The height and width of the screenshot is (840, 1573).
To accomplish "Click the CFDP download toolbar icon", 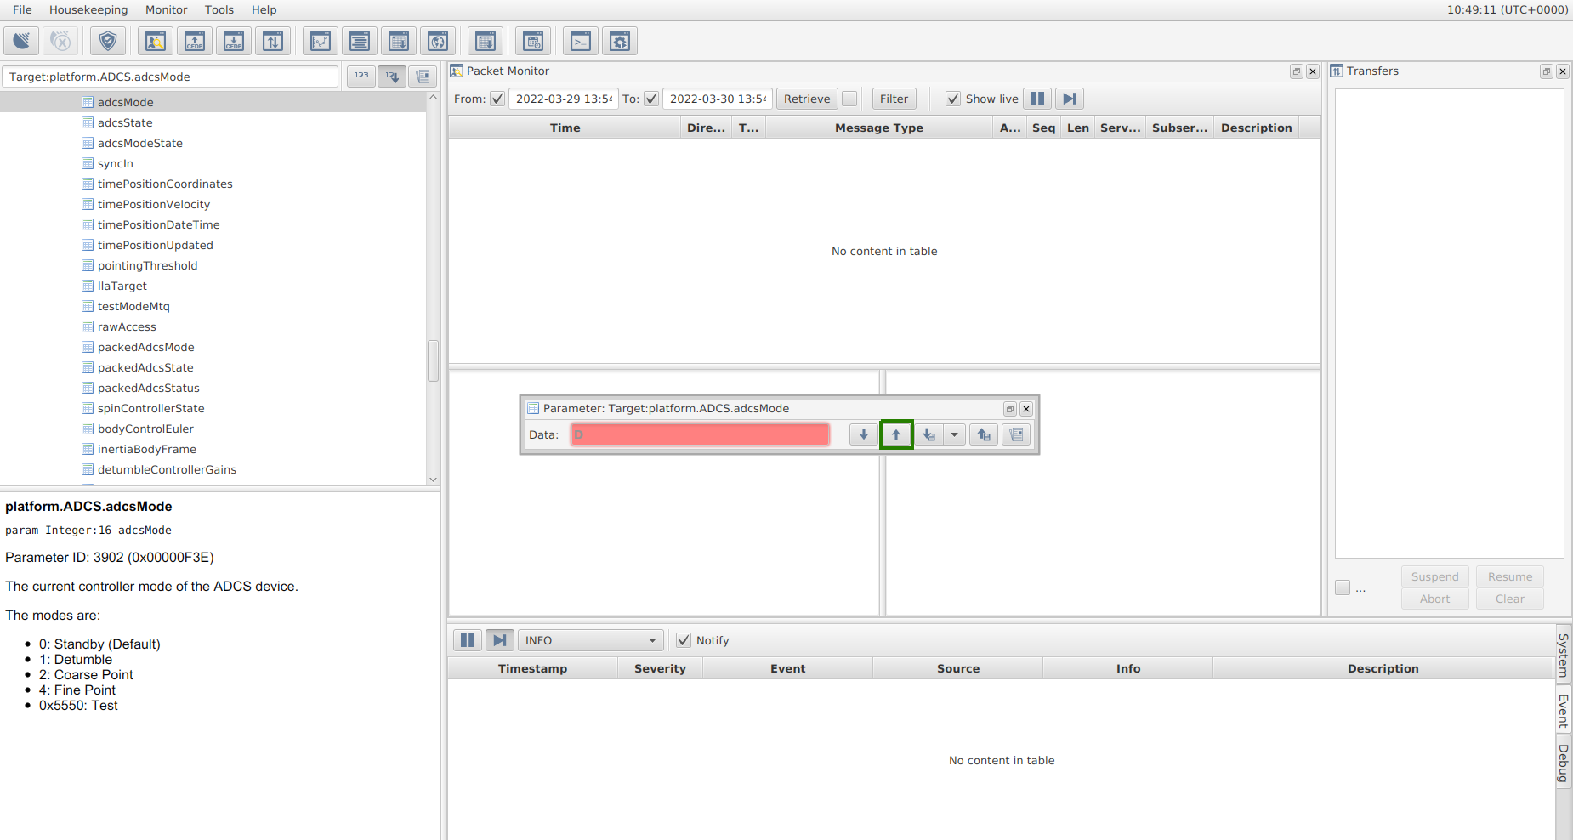I will 234,41.
